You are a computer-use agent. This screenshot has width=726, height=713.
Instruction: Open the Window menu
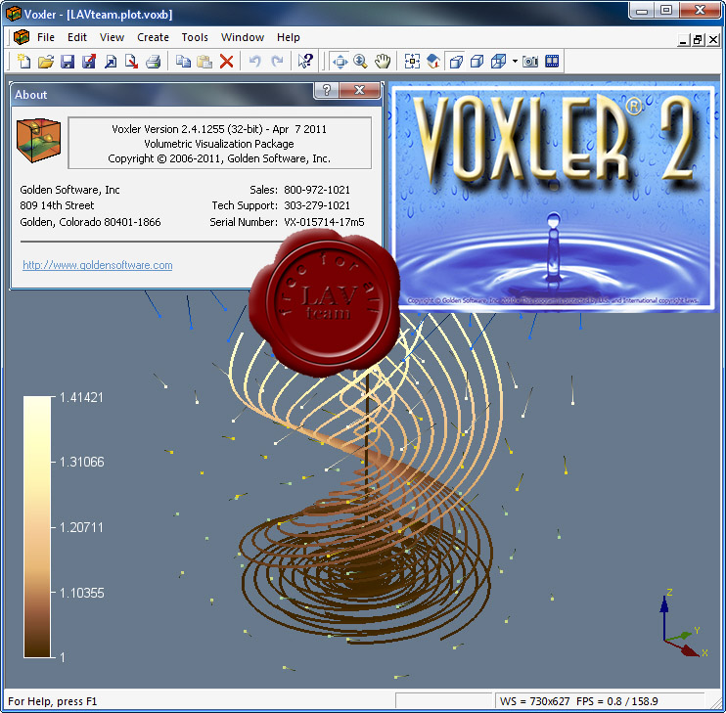point(242,37)
